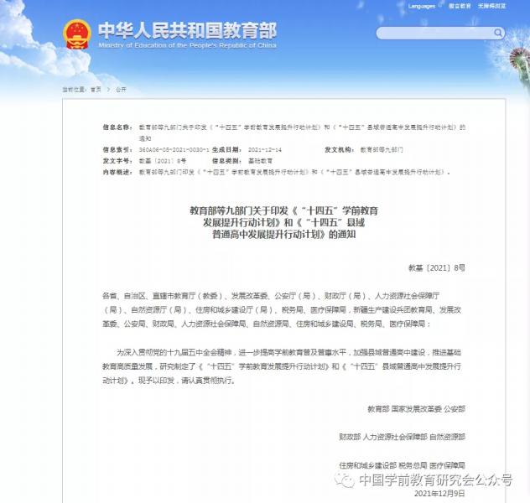Viewport: 530px width, 503px height.
Task: Open the 无障碍浏览 link
Action: tap(491, 6)
